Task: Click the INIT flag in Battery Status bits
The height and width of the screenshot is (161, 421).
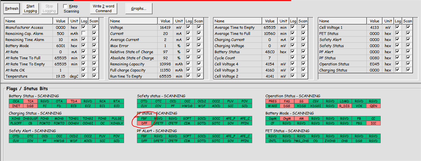Action: point(16,106)
